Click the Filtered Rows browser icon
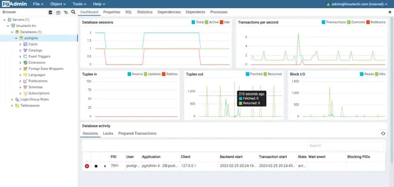The height and width of the screenshot is (187, 394). (x=66, y=12)
